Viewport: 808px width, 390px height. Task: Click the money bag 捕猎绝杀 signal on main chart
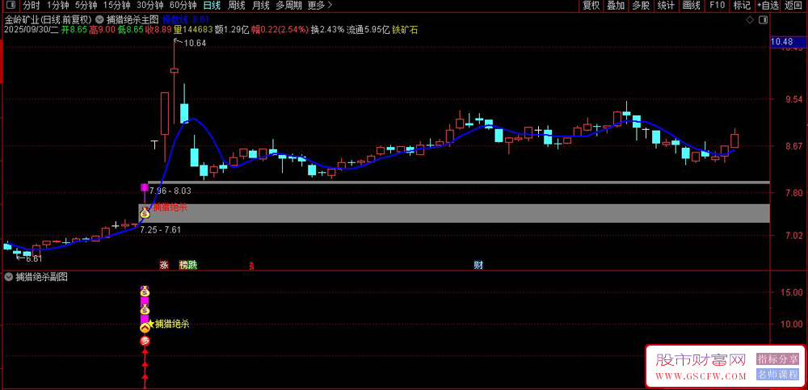pos(145,212)
